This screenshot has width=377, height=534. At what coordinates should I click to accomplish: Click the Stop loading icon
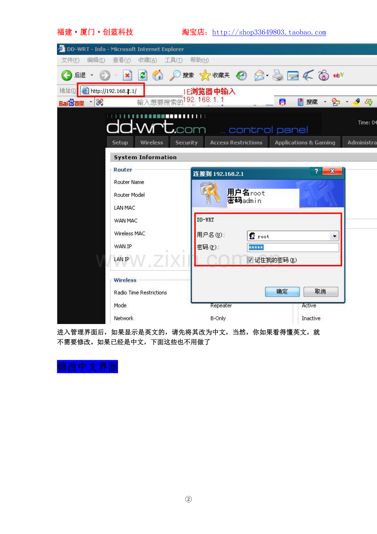coord(128,75)
